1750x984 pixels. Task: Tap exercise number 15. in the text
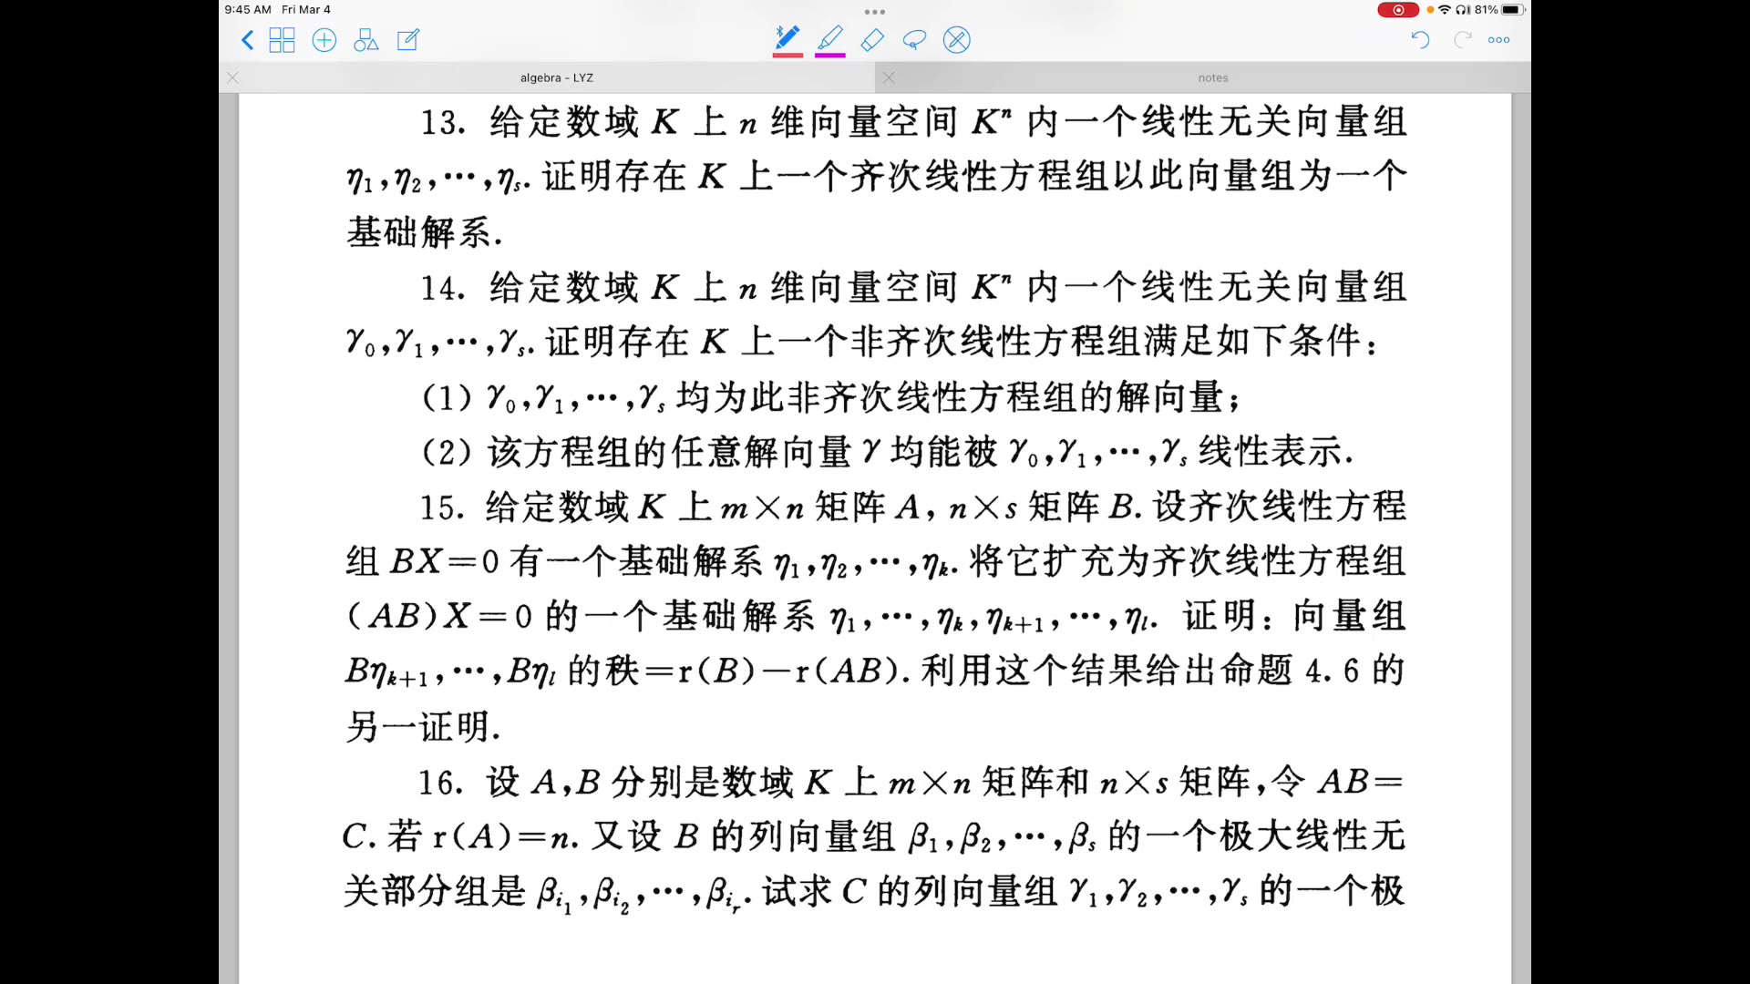pyautogui.click(x=442, y=508)
